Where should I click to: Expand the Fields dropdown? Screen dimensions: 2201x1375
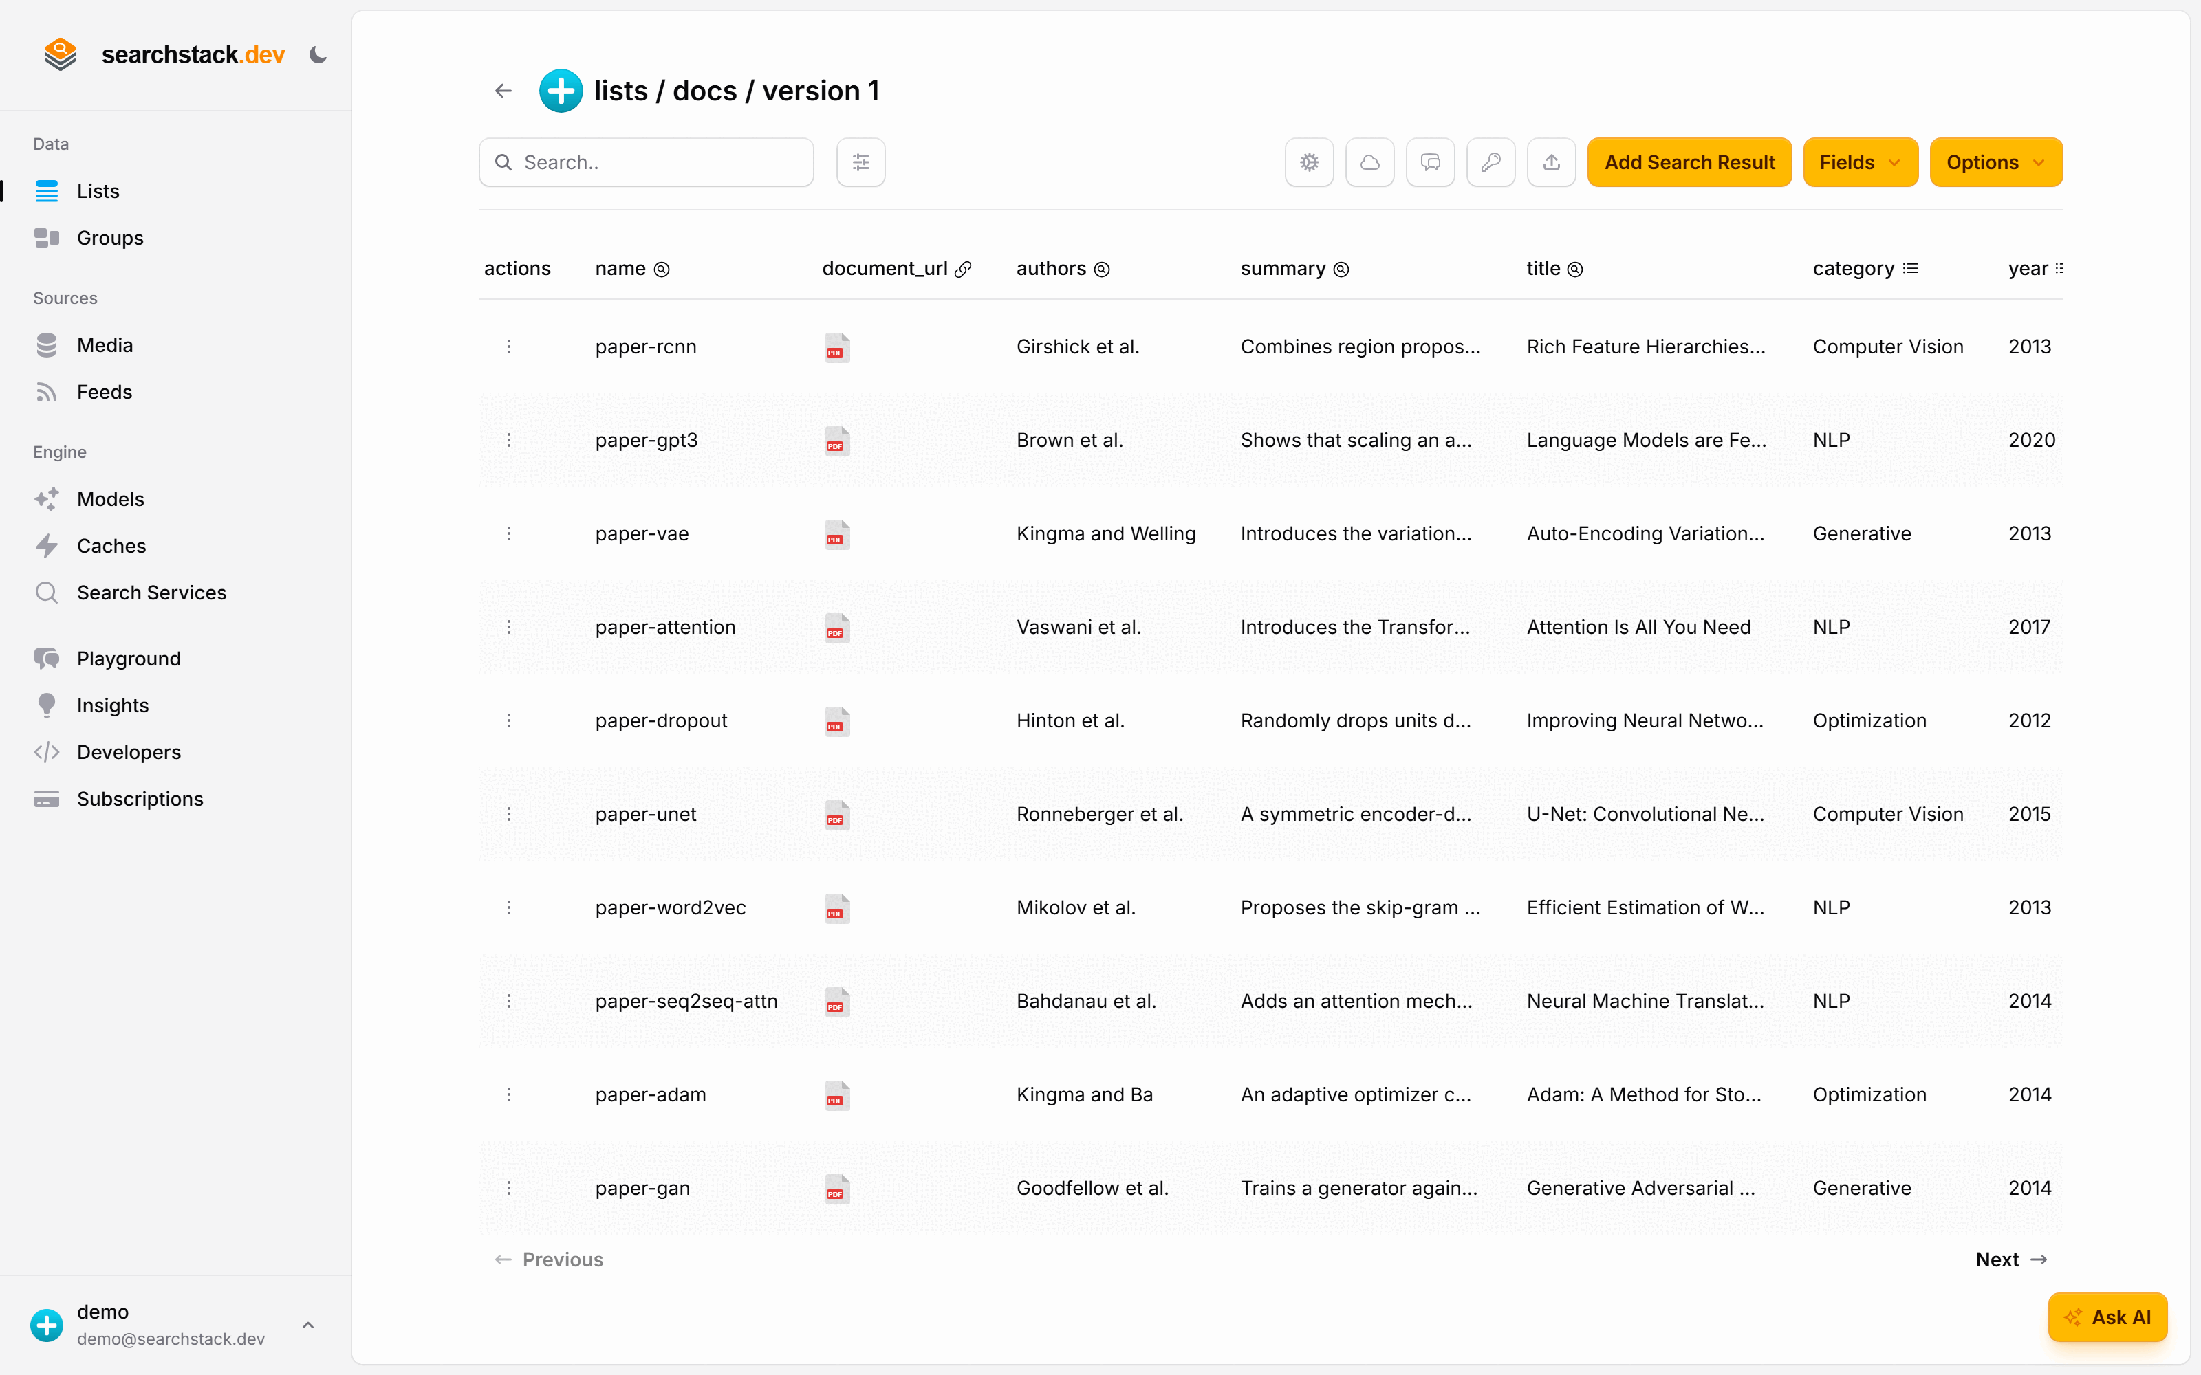coord(1860,163)
